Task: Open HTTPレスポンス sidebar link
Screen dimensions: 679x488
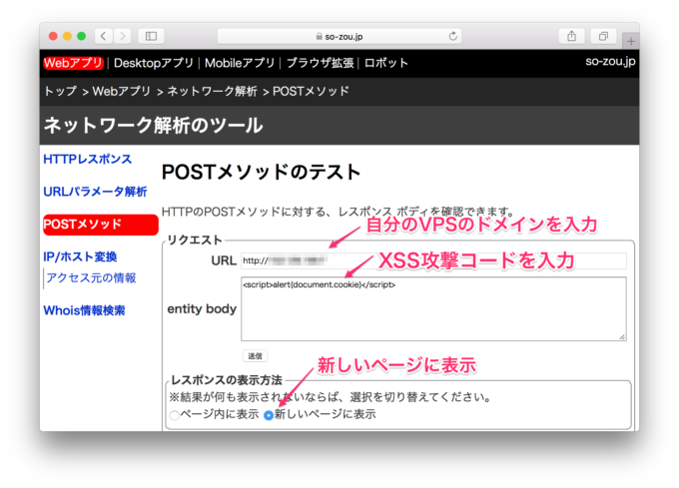Action: click(x=87, y=160)
